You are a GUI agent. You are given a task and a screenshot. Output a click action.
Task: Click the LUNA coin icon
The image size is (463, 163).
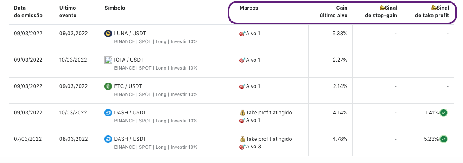click(x=108, y=34)
